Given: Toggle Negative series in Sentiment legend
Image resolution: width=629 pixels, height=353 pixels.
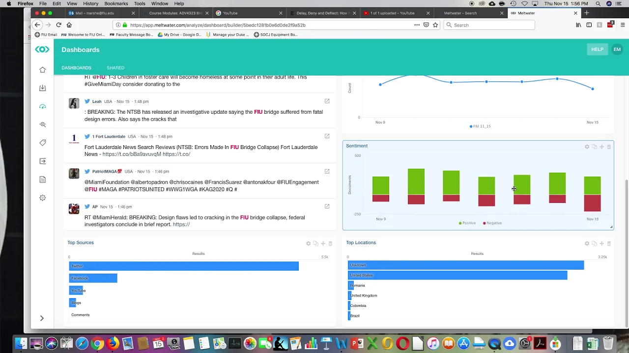Looking at the screenshot, I should tap(492, 223).
